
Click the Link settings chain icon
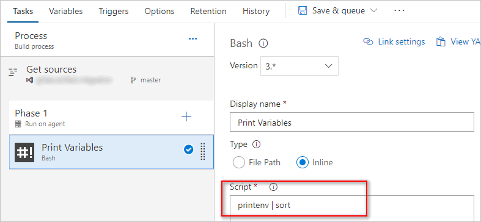tap(368, 41)
